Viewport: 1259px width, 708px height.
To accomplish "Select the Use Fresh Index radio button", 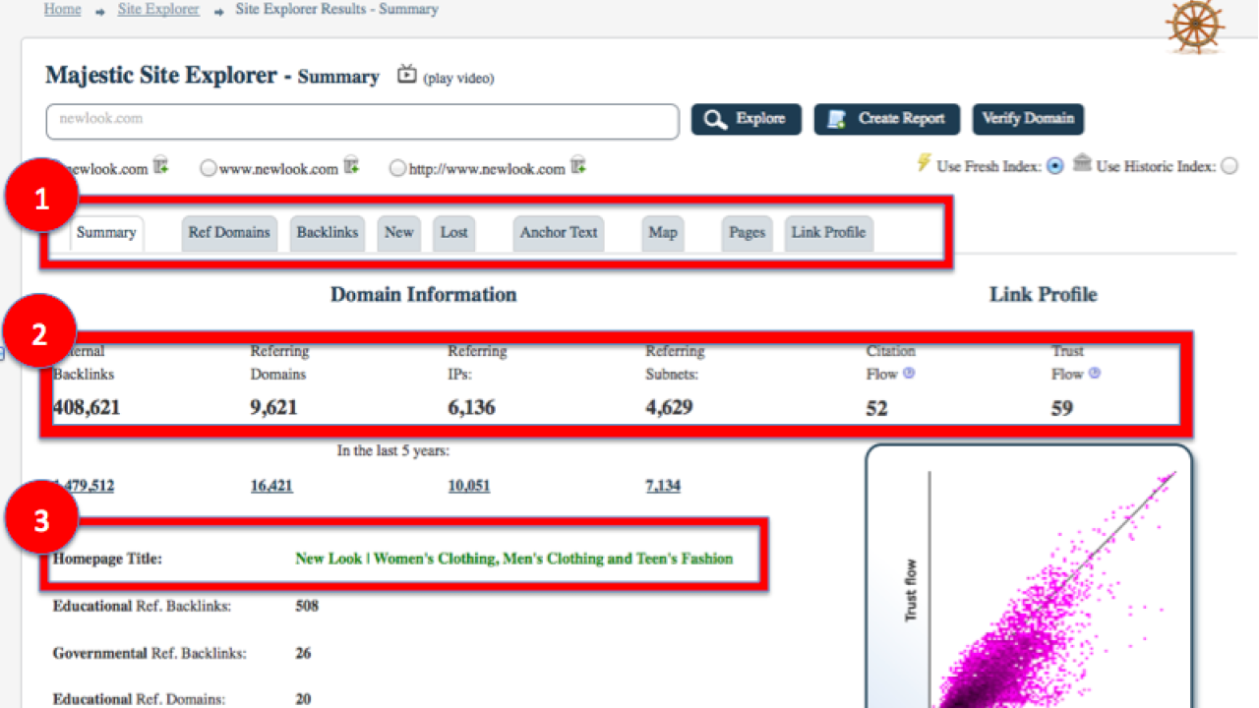I will (1055, 166).
